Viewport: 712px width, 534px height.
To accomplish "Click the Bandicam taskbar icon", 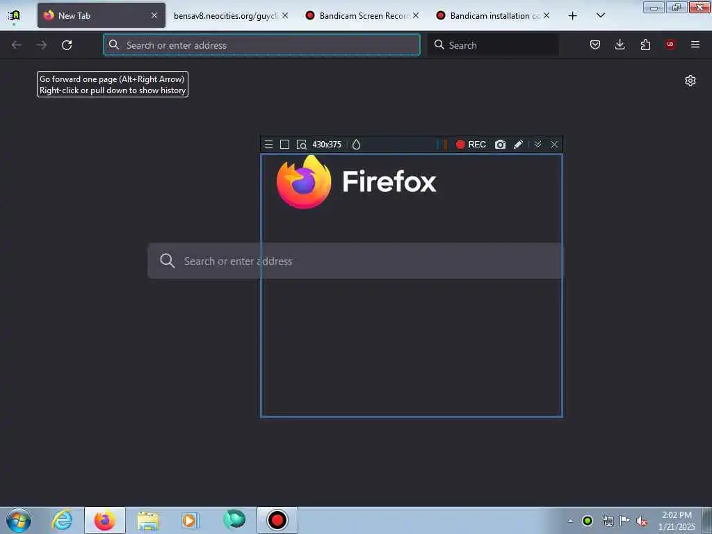I will coord(277,520).
